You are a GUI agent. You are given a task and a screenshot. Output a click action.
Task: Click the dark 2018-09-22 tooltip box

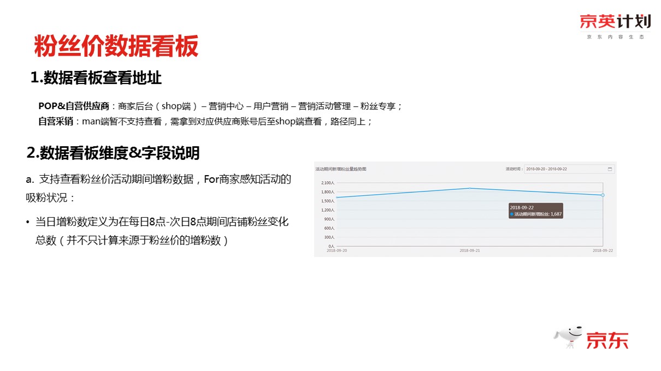[x=535, y=211]
